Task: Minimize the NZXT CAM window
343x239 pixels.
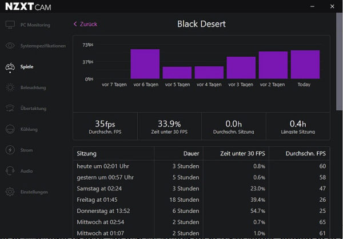Action: pos(312,6)
